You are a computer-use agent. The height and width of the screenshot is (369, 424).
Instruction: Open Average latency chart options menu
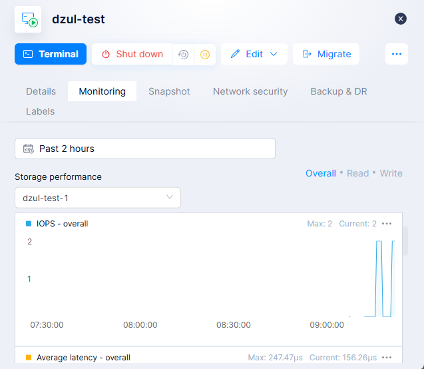(387, 358)
